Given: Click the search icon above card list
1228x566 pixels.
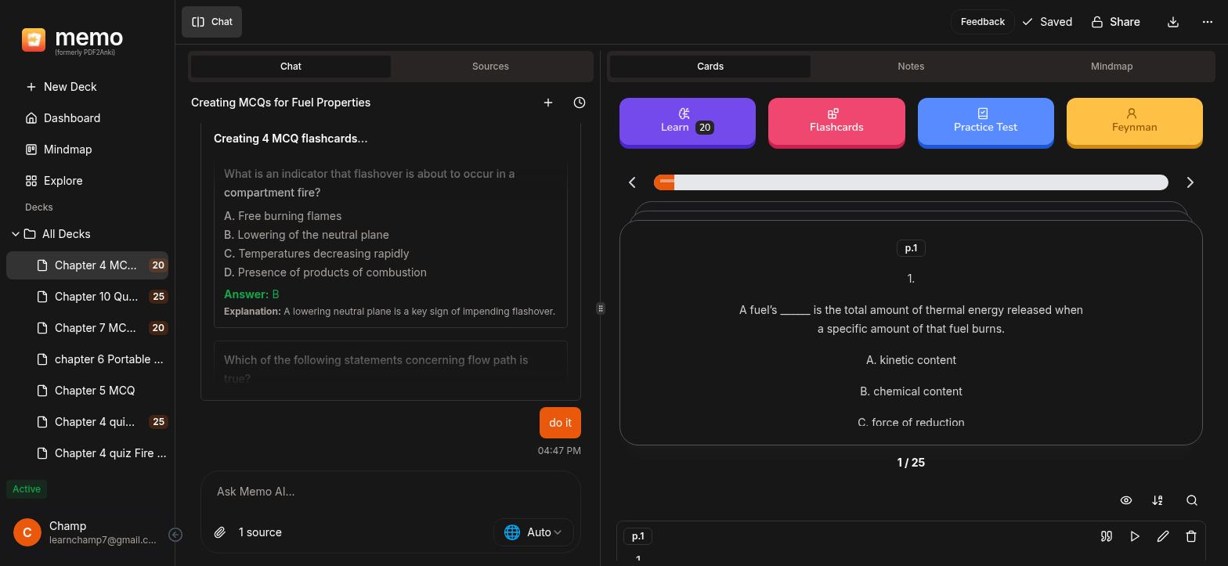Looking at the screenshot, I should point(1192,500).
